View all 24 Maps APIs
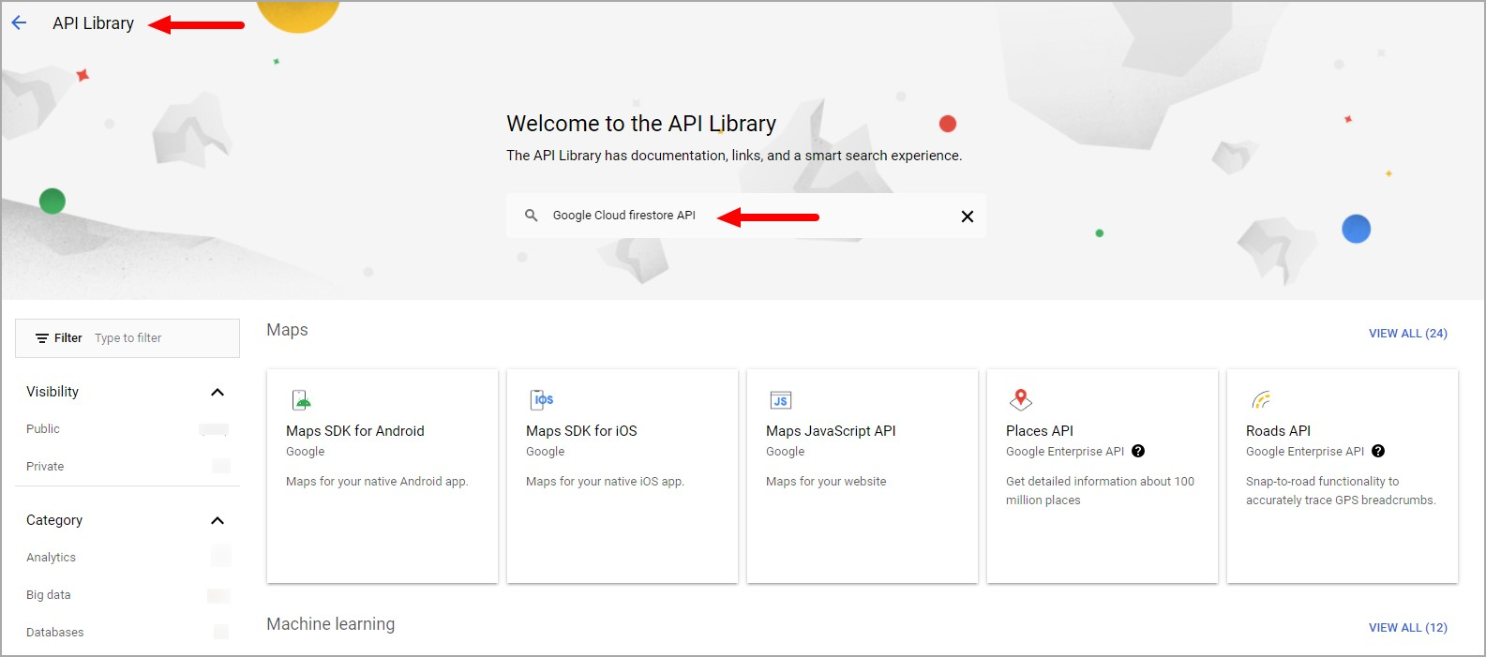The width and height of the screenshot is (1486, 657). [1408, 333]
